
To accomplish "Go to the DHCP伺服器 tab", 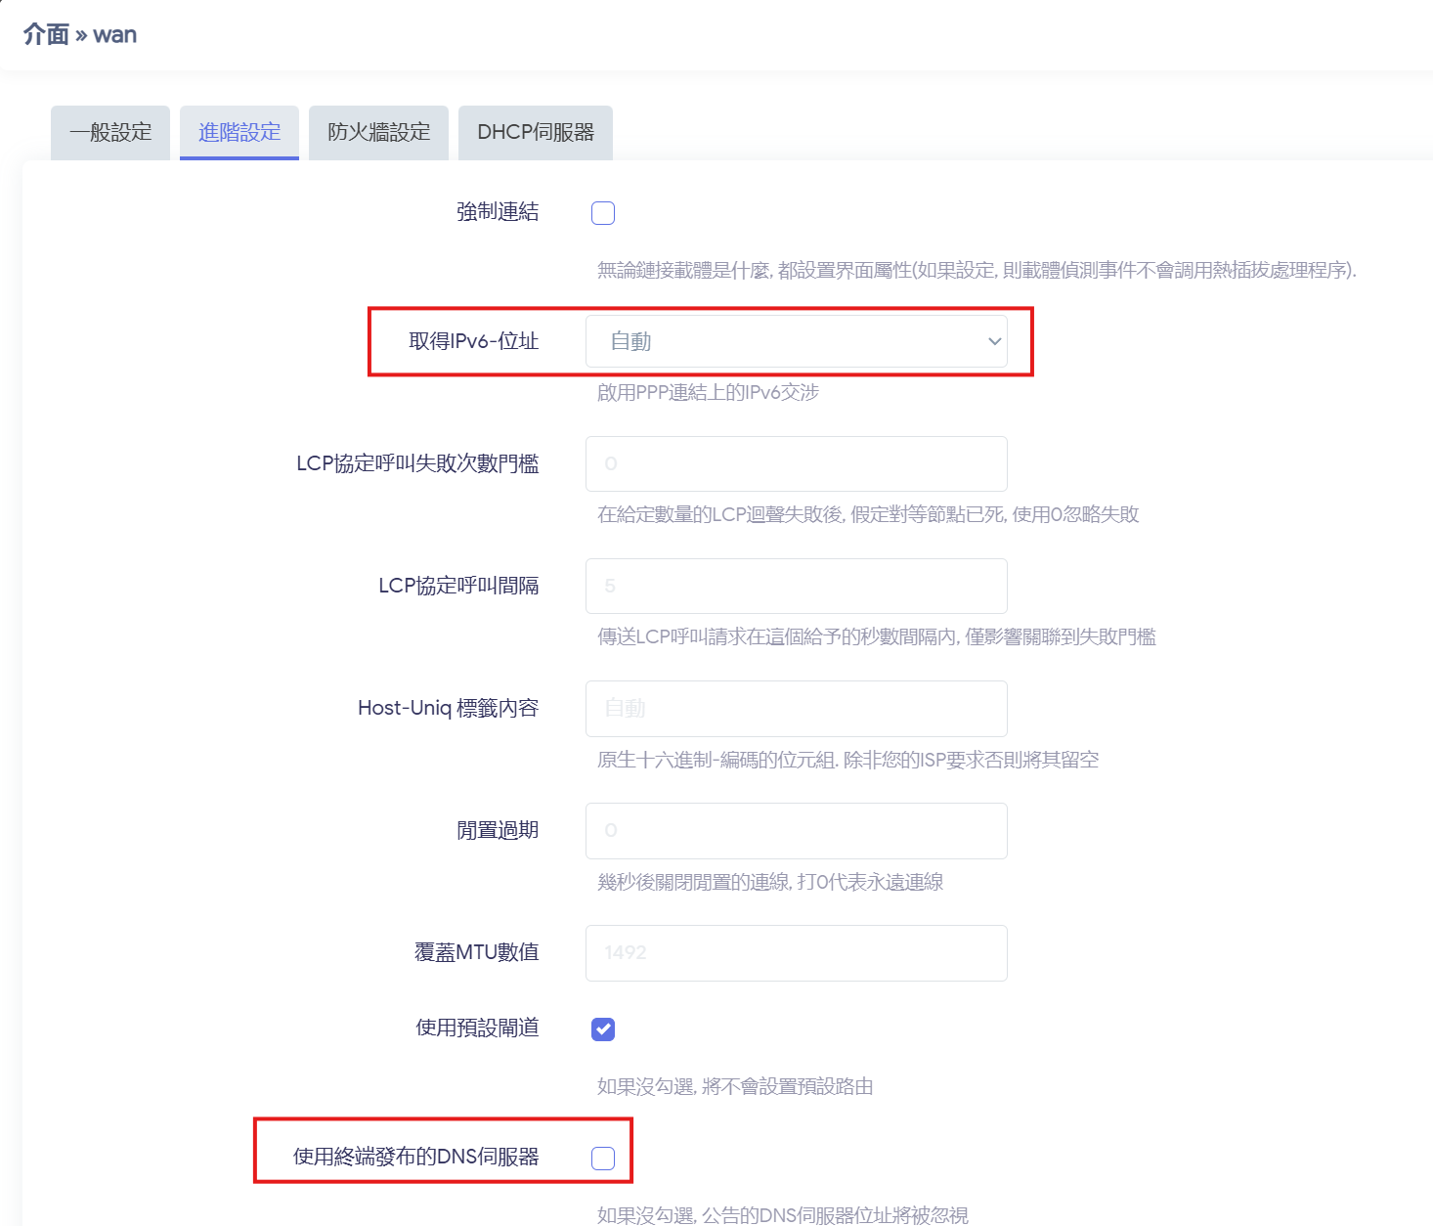I will point(535,132).
